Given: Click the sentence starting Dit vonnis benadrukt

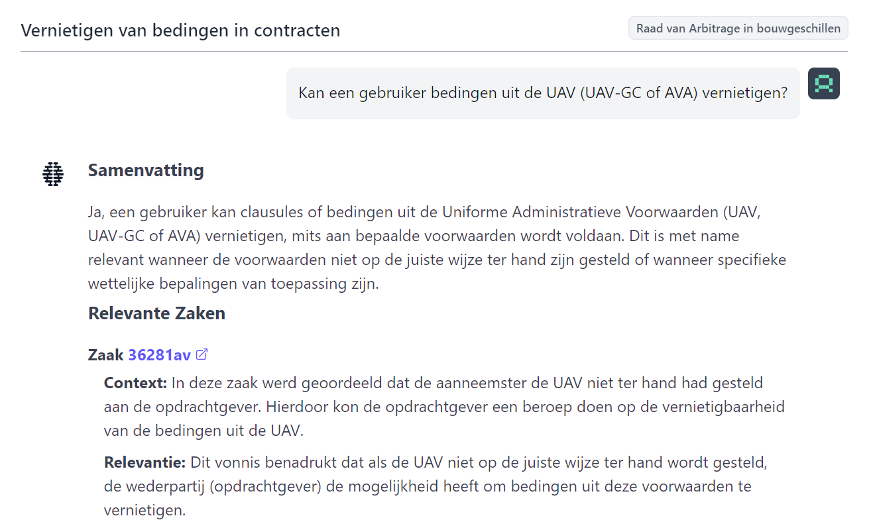Looking at the screenshot, I should (477, 462).
